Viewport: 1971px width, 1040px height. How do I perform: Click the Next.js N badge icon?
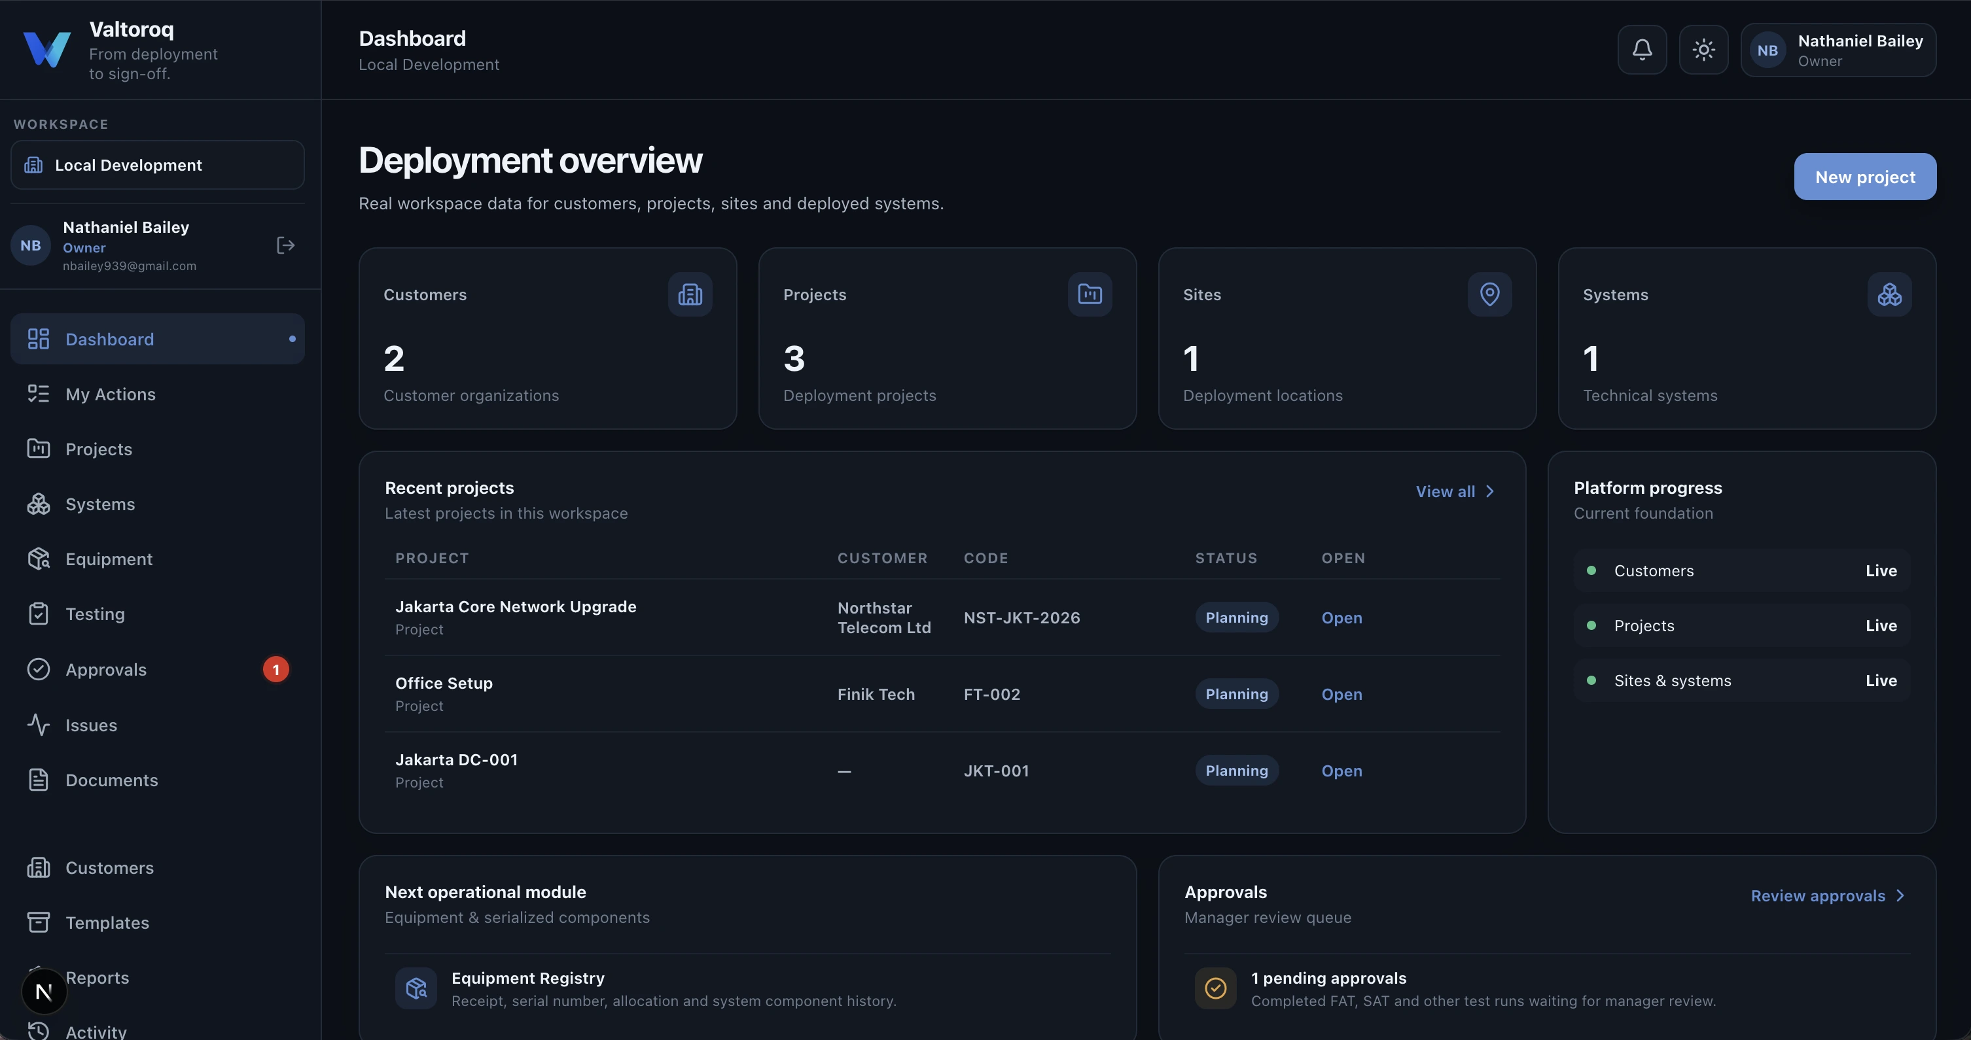click(44, 991)
